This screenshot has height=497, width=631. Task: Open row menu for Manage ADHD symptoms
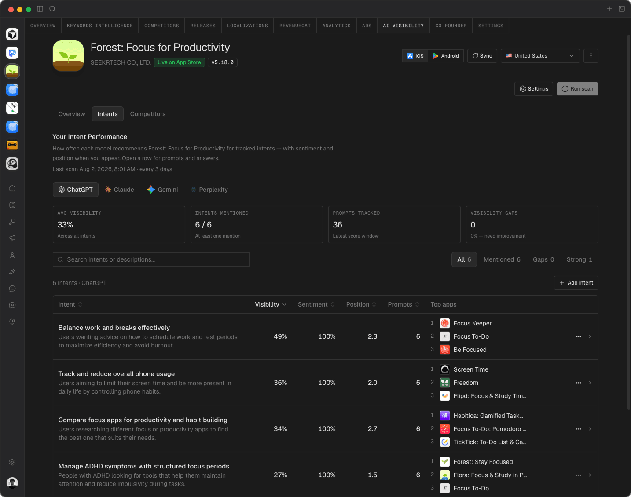tap(579, 475)
